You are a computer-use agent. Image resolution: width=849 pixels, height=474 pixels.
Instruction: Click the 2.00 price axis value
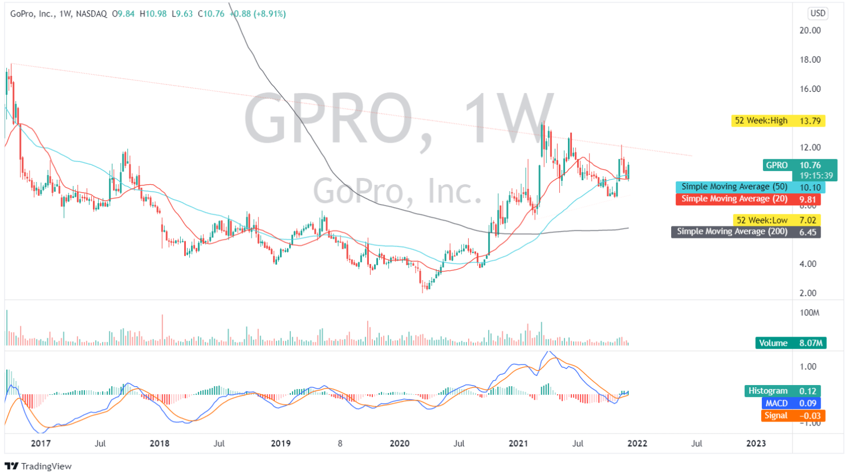pos(808,293)
